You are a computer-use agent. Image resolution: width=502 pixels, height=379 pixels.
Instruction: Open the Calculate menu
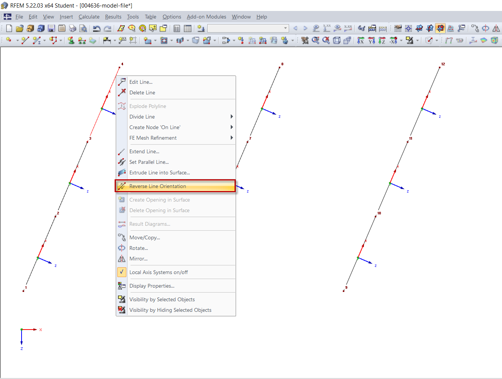[x=89, y=17]
